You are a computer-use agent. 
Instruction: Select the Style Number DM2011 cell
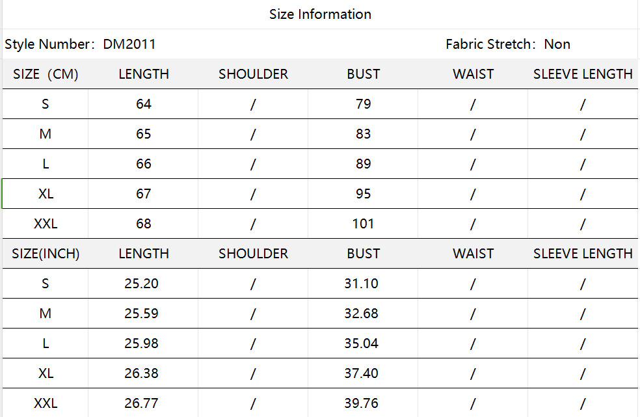(80, 44)
